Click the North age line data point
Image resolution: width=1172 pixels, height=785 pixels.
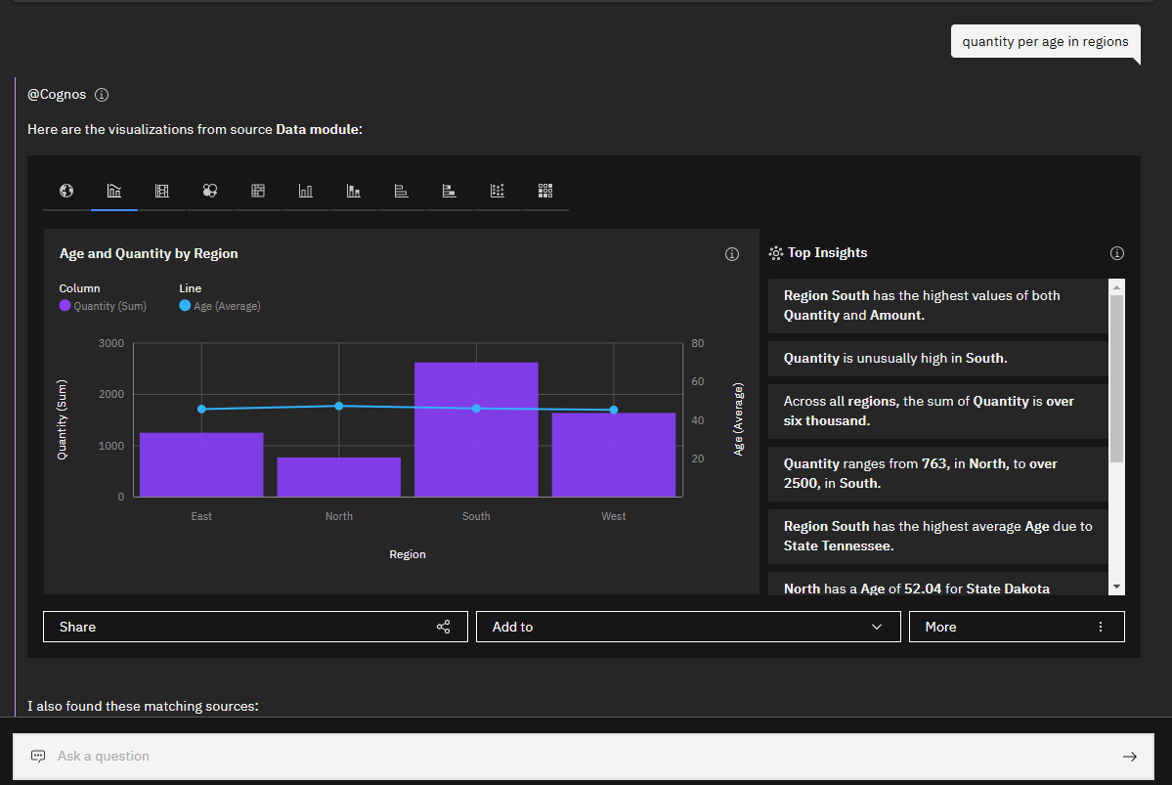tap(338, 406)
